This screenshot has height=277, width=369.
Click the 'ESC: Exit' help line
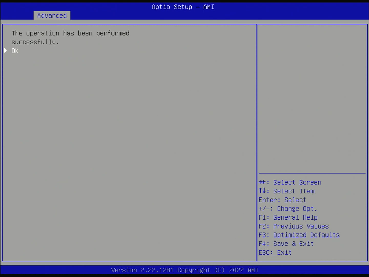[275, 252]
